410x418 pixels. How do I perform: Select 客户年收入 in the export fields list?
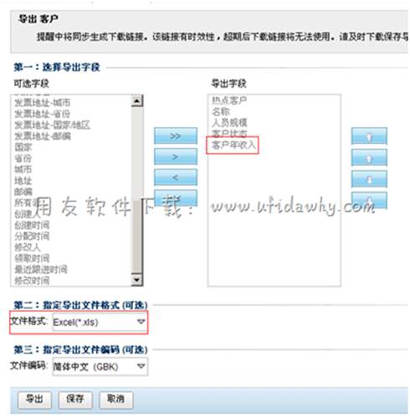(233, 145)
